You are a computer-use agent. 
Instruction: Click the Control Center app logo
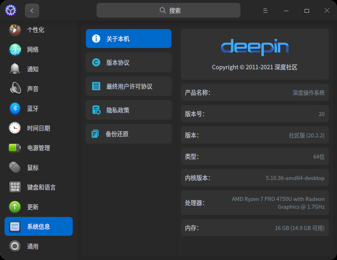[11, 10]
